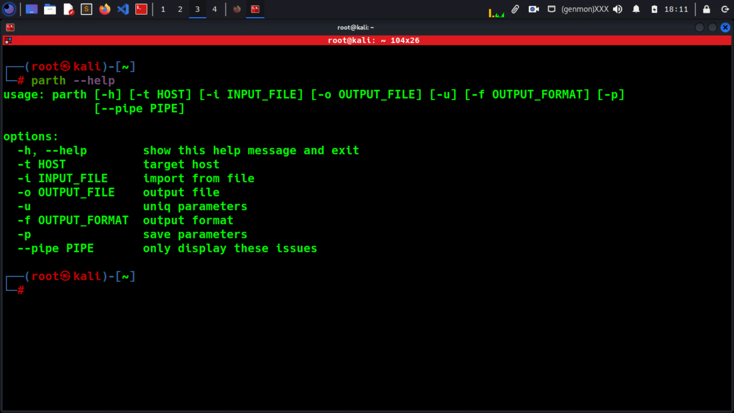Click the show desktop panel icon
This screenshot has width=734, height=413.
coord(31,9)
